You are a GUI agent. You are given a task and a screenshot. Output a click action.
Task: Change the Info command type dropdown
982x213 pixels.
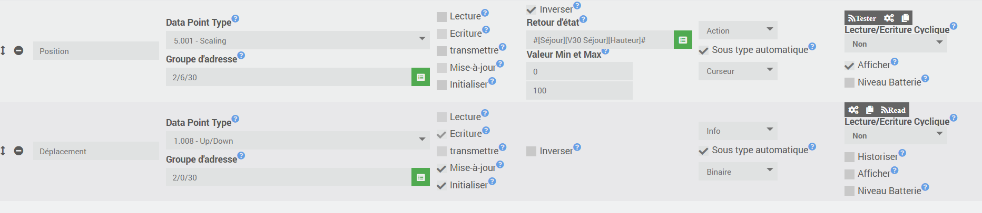[738, 131]
